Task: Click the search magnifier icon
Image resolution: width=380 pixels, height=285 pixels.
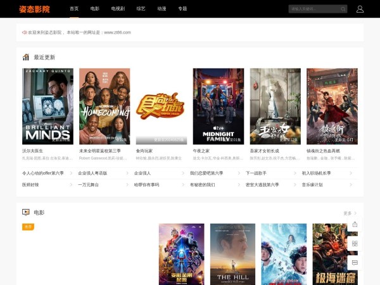Action: tap(343, 9)
